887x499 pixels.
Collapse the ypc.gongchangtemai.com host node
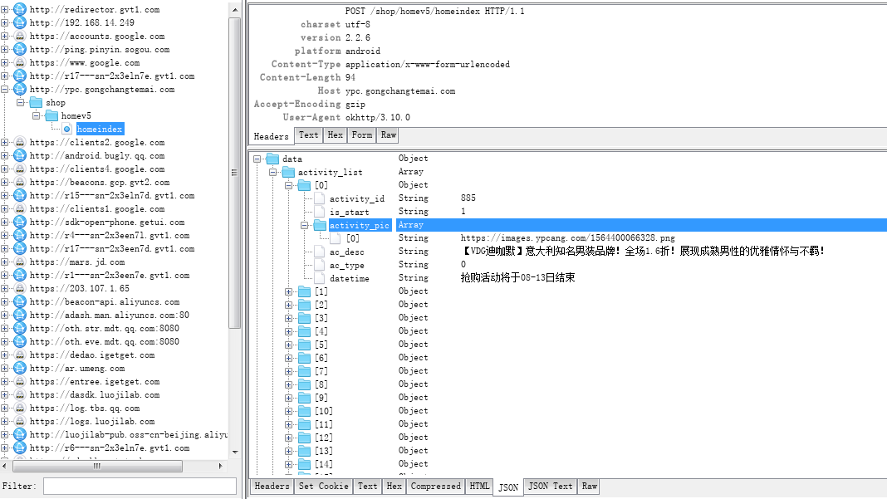tap(4, 89)
